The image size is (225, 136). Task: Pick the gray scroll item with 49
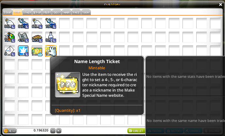[23, 37]
